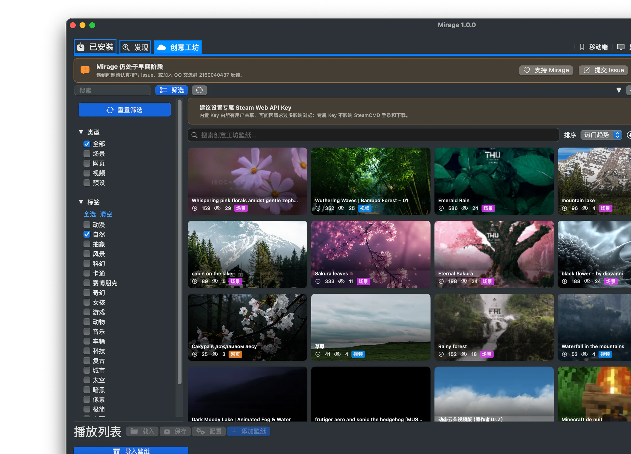Click the magnifier icon in the workshop search

click(194, 135)
